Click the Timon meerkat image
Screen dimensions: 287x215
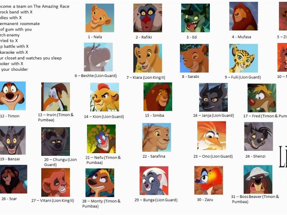[x=13, y=96]
